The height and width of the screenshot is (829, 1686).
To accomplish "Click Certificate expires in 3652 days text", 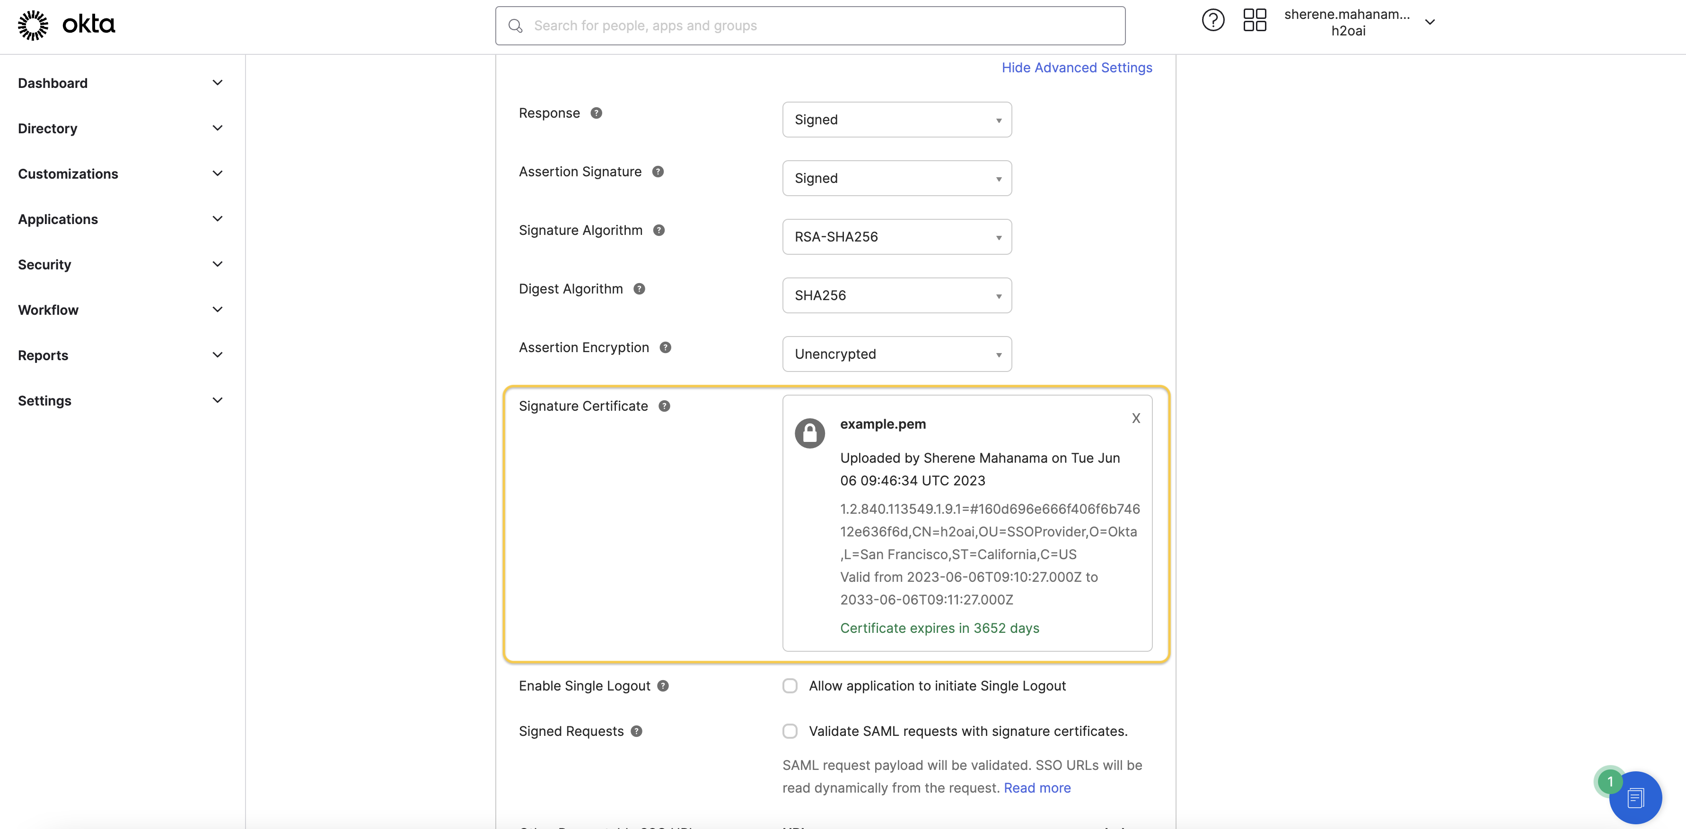I will tap(939, 628).
